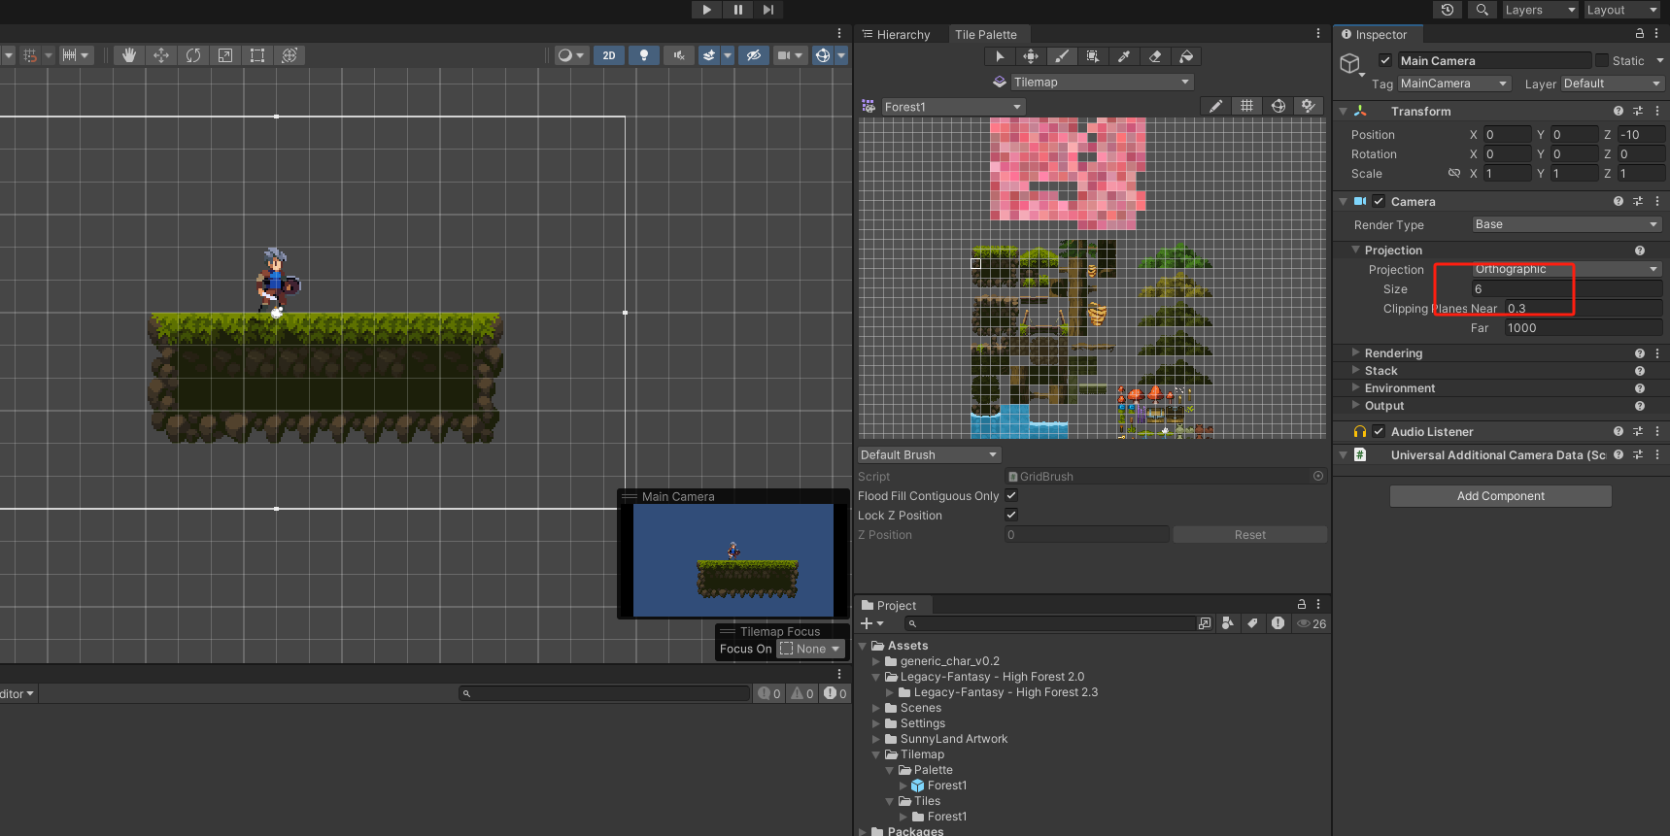The height and width of the screenshot is (836, 1670).
Task: Open the Forest1 palette dropdown
Action: (x=953, y=107)
